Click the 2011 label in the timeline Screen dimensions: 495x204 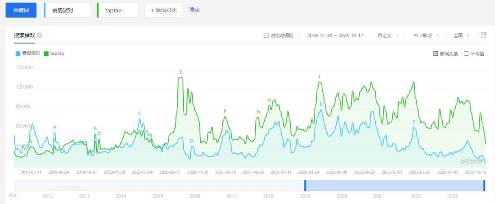pos(14,195)
